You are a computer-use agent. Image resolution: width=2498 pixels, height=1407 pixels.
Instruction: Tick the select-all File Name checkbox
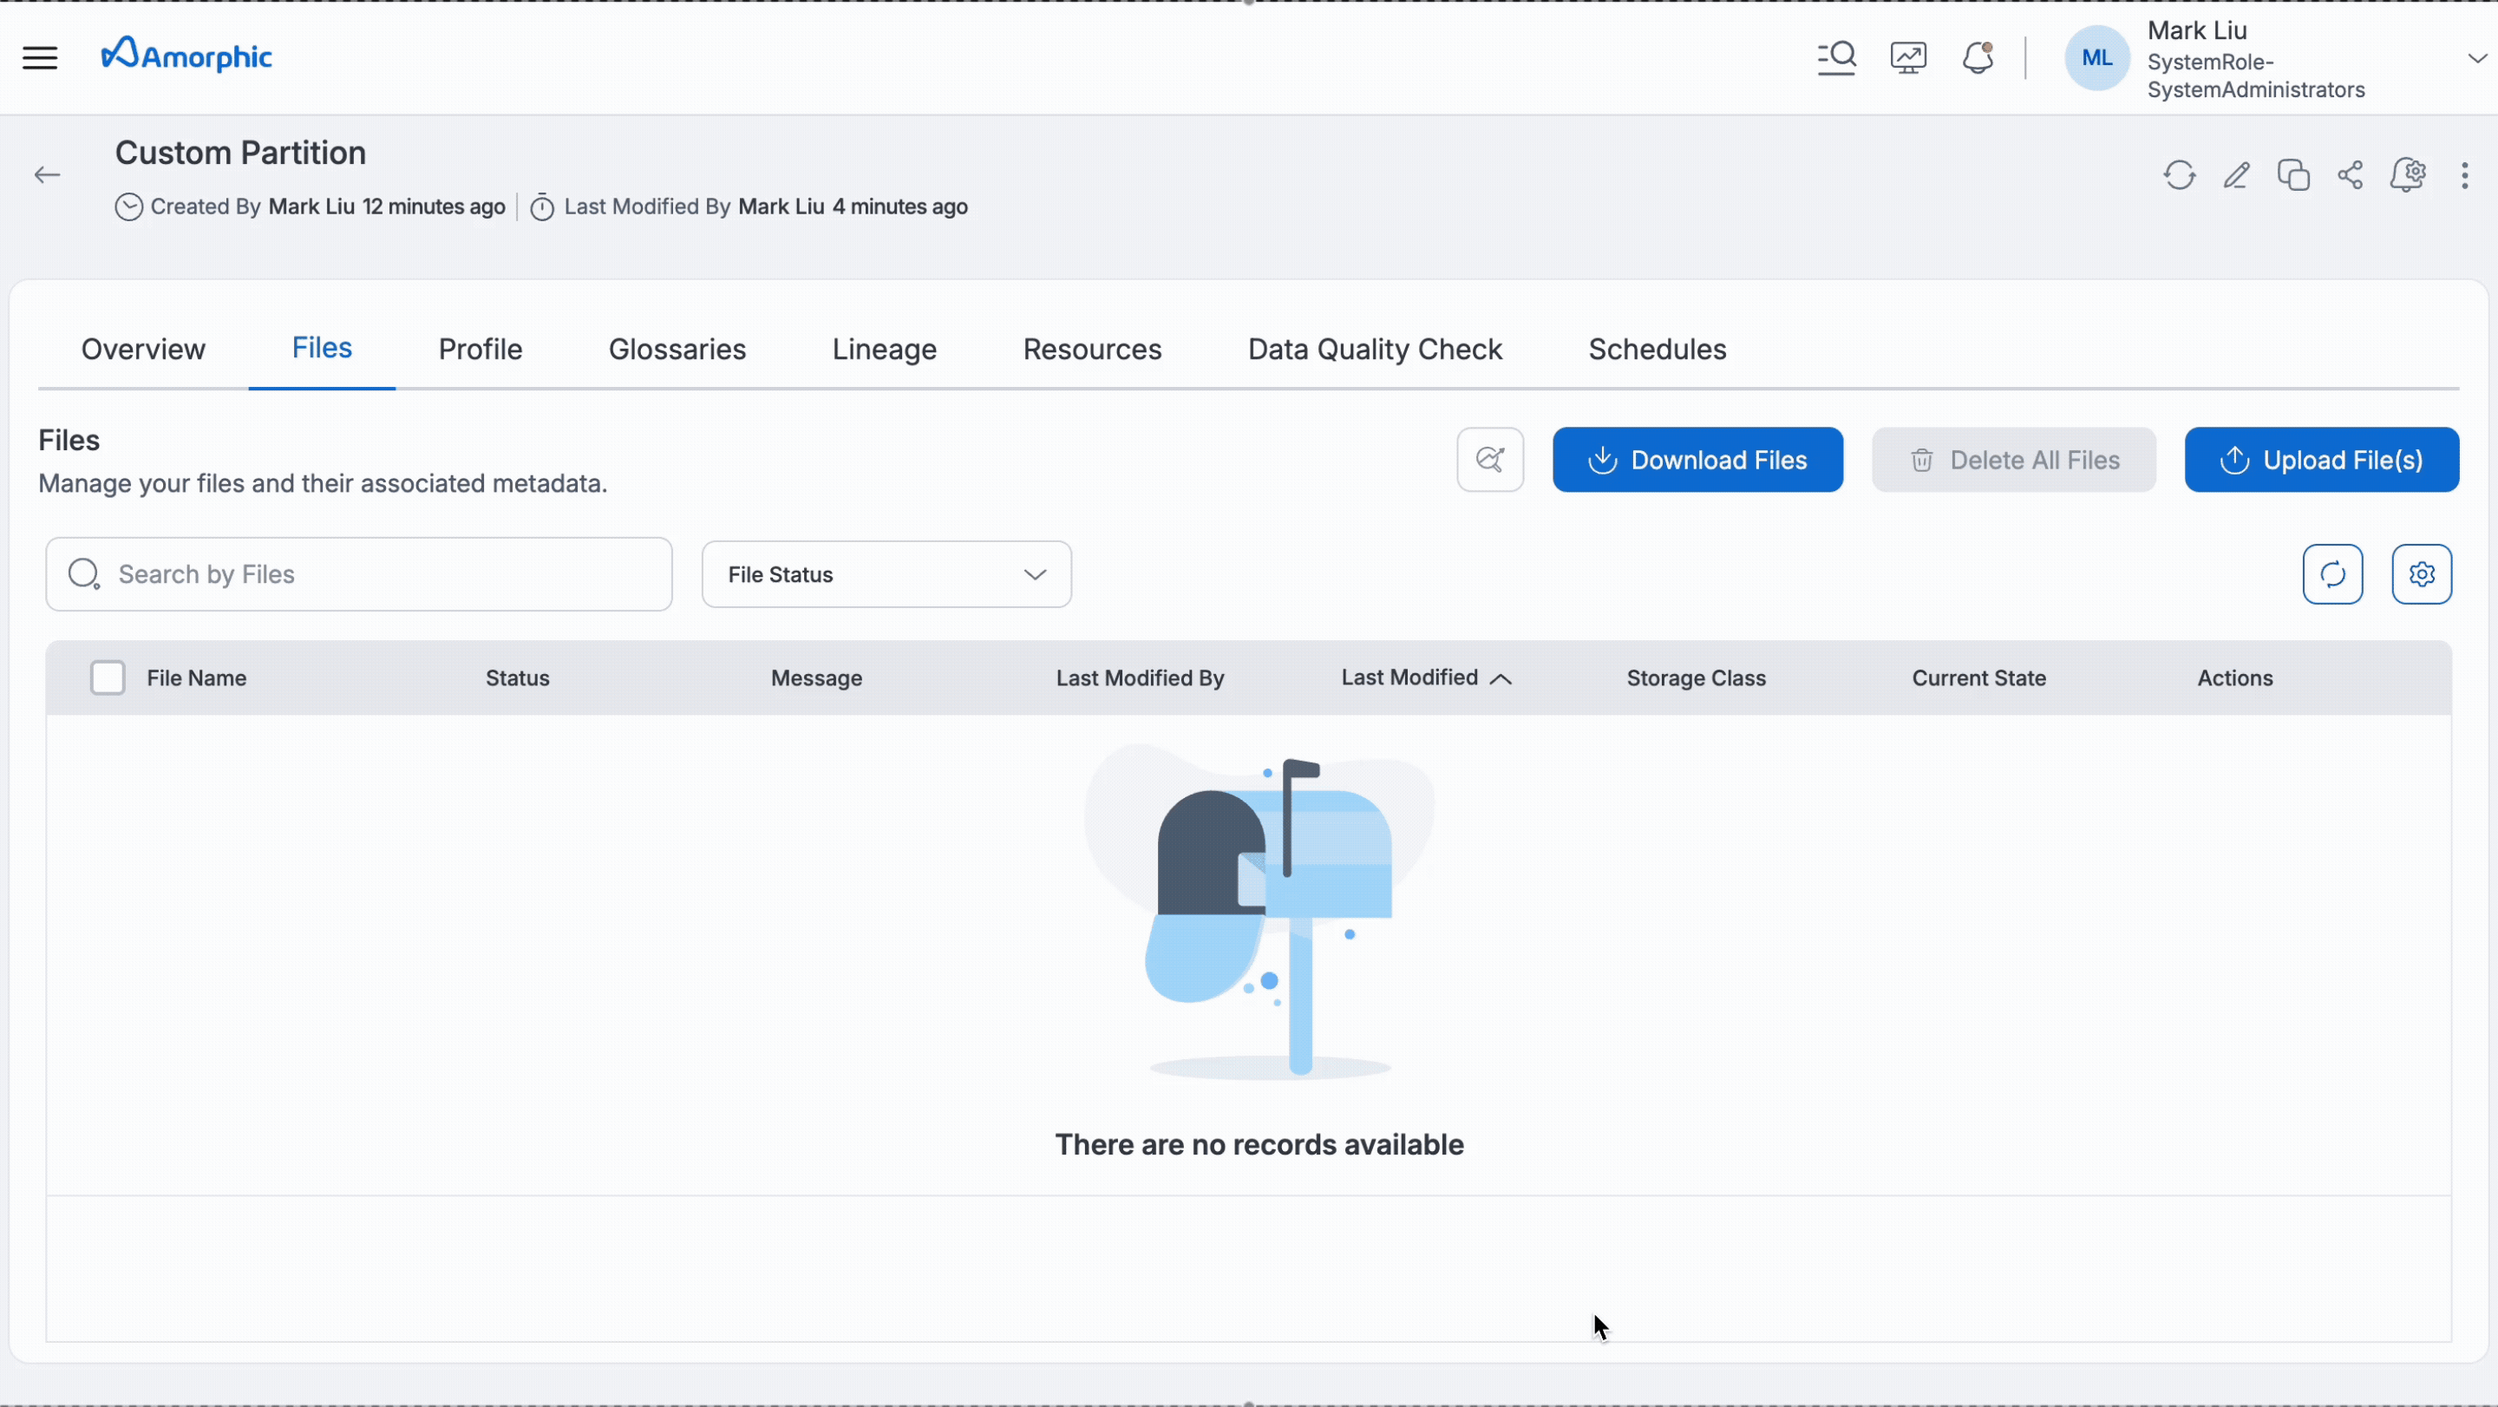pos(108,677)
